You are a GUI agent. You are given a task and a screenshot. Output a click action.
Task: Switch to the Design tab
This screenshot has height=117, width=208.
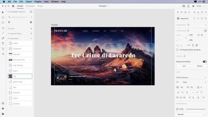(x=20, y=6)
